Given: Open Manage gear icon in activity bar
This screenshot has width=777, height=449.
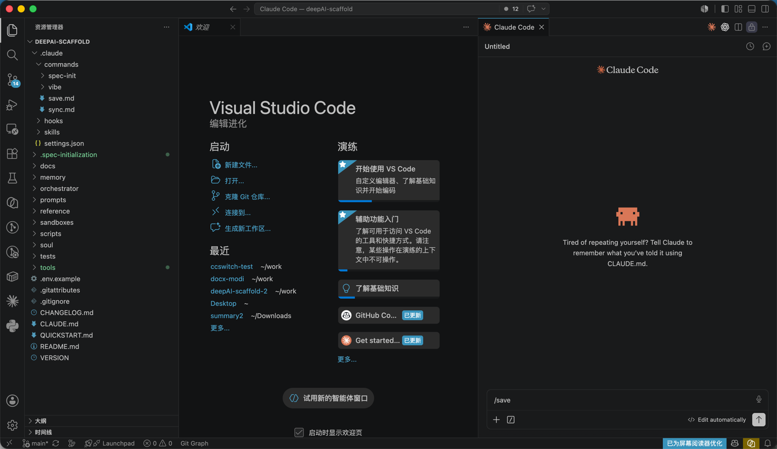Looking at the screenshot, I should (x=12, y=425).
